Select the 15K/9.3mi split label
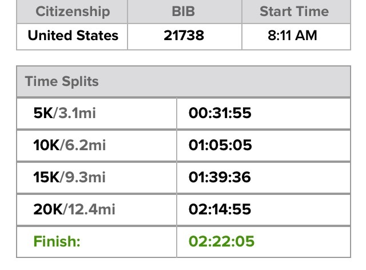Screen dimensions: 366x270 point(69,177)
